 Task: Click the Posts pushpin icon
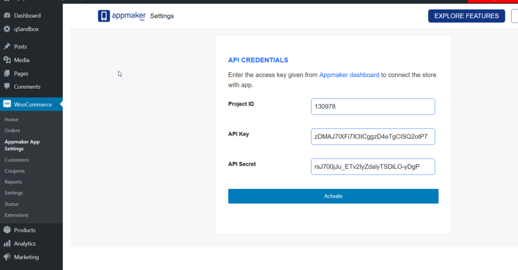pos(7,46)
